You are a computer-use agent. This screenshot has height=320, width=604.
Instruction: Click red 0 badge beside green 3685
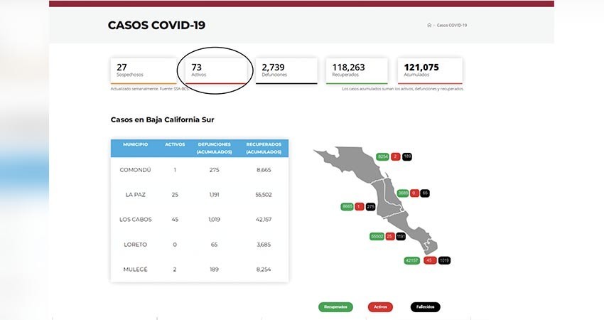pyautogui.click(x=414, y=193)
